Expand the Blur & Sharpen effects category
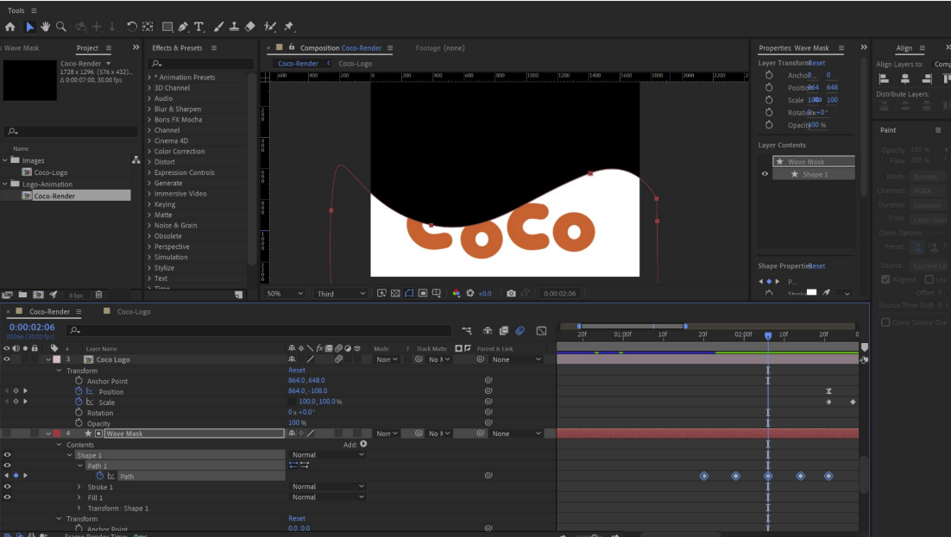Screen dimensions: 951x537 (x=150, y=109)
